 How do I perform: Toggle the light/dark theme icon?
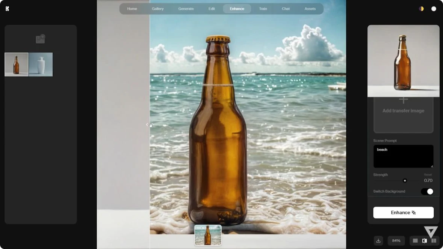(421, 9)
